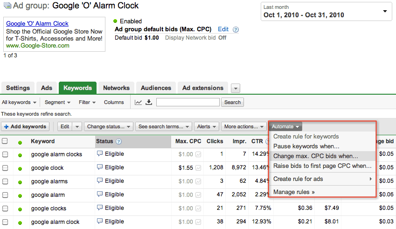
Task: Open help icon next to bid Edit link
Action: (236, 29)
